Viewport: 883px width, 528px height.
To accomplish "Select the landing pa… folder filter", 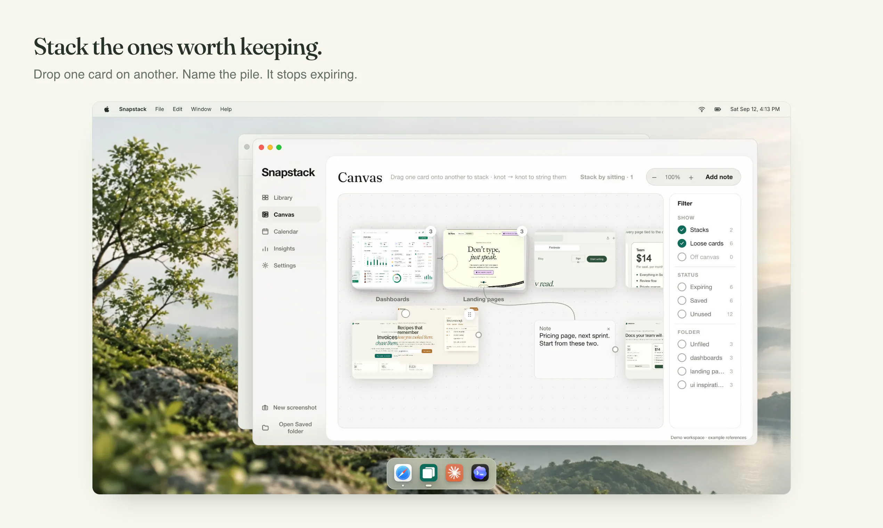I will (681, 371).
